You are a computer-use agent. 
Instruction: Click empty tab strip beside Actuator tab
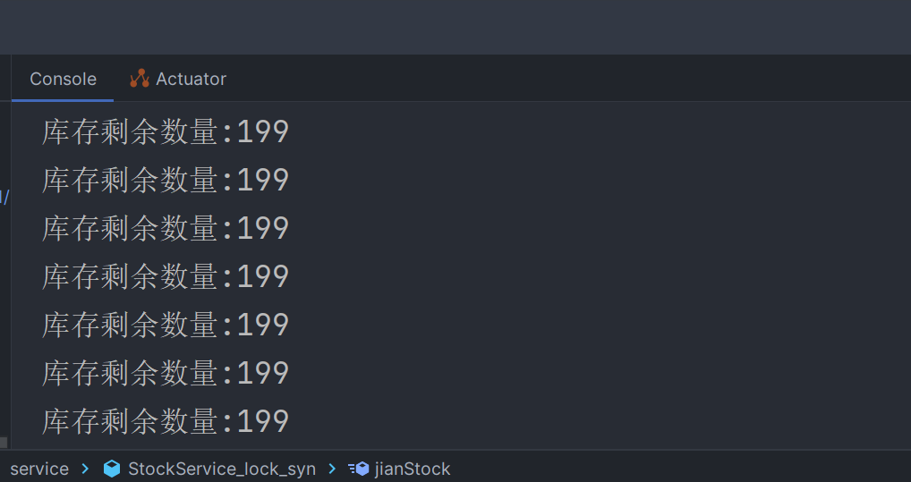pyautogui.click(x=537, y=79)
